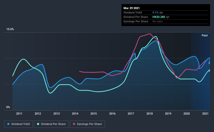The height and width of the screenshot is (132, 214).
Task: Click the No data earnings value
Action: pyautogui.click(x=157, y=21)
